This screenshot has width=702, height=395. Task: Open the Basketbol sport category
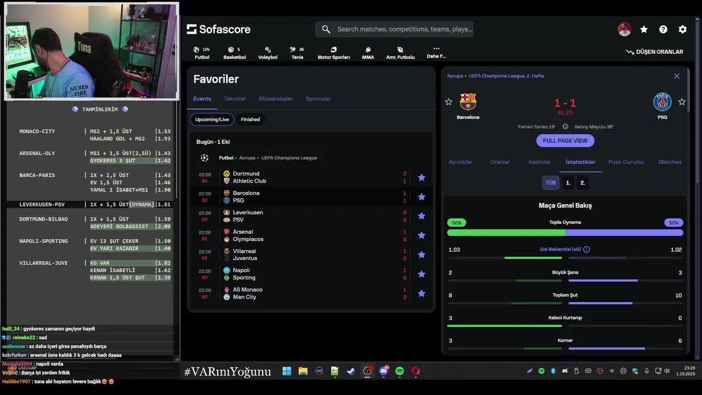[x=234, y=53]
